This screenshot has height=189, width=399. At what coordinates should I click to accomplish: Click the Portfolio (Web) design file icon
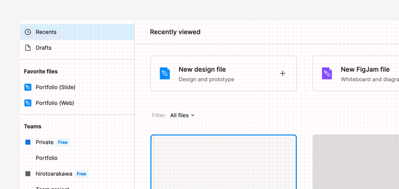pyautogui.click(x=28, y=103)
